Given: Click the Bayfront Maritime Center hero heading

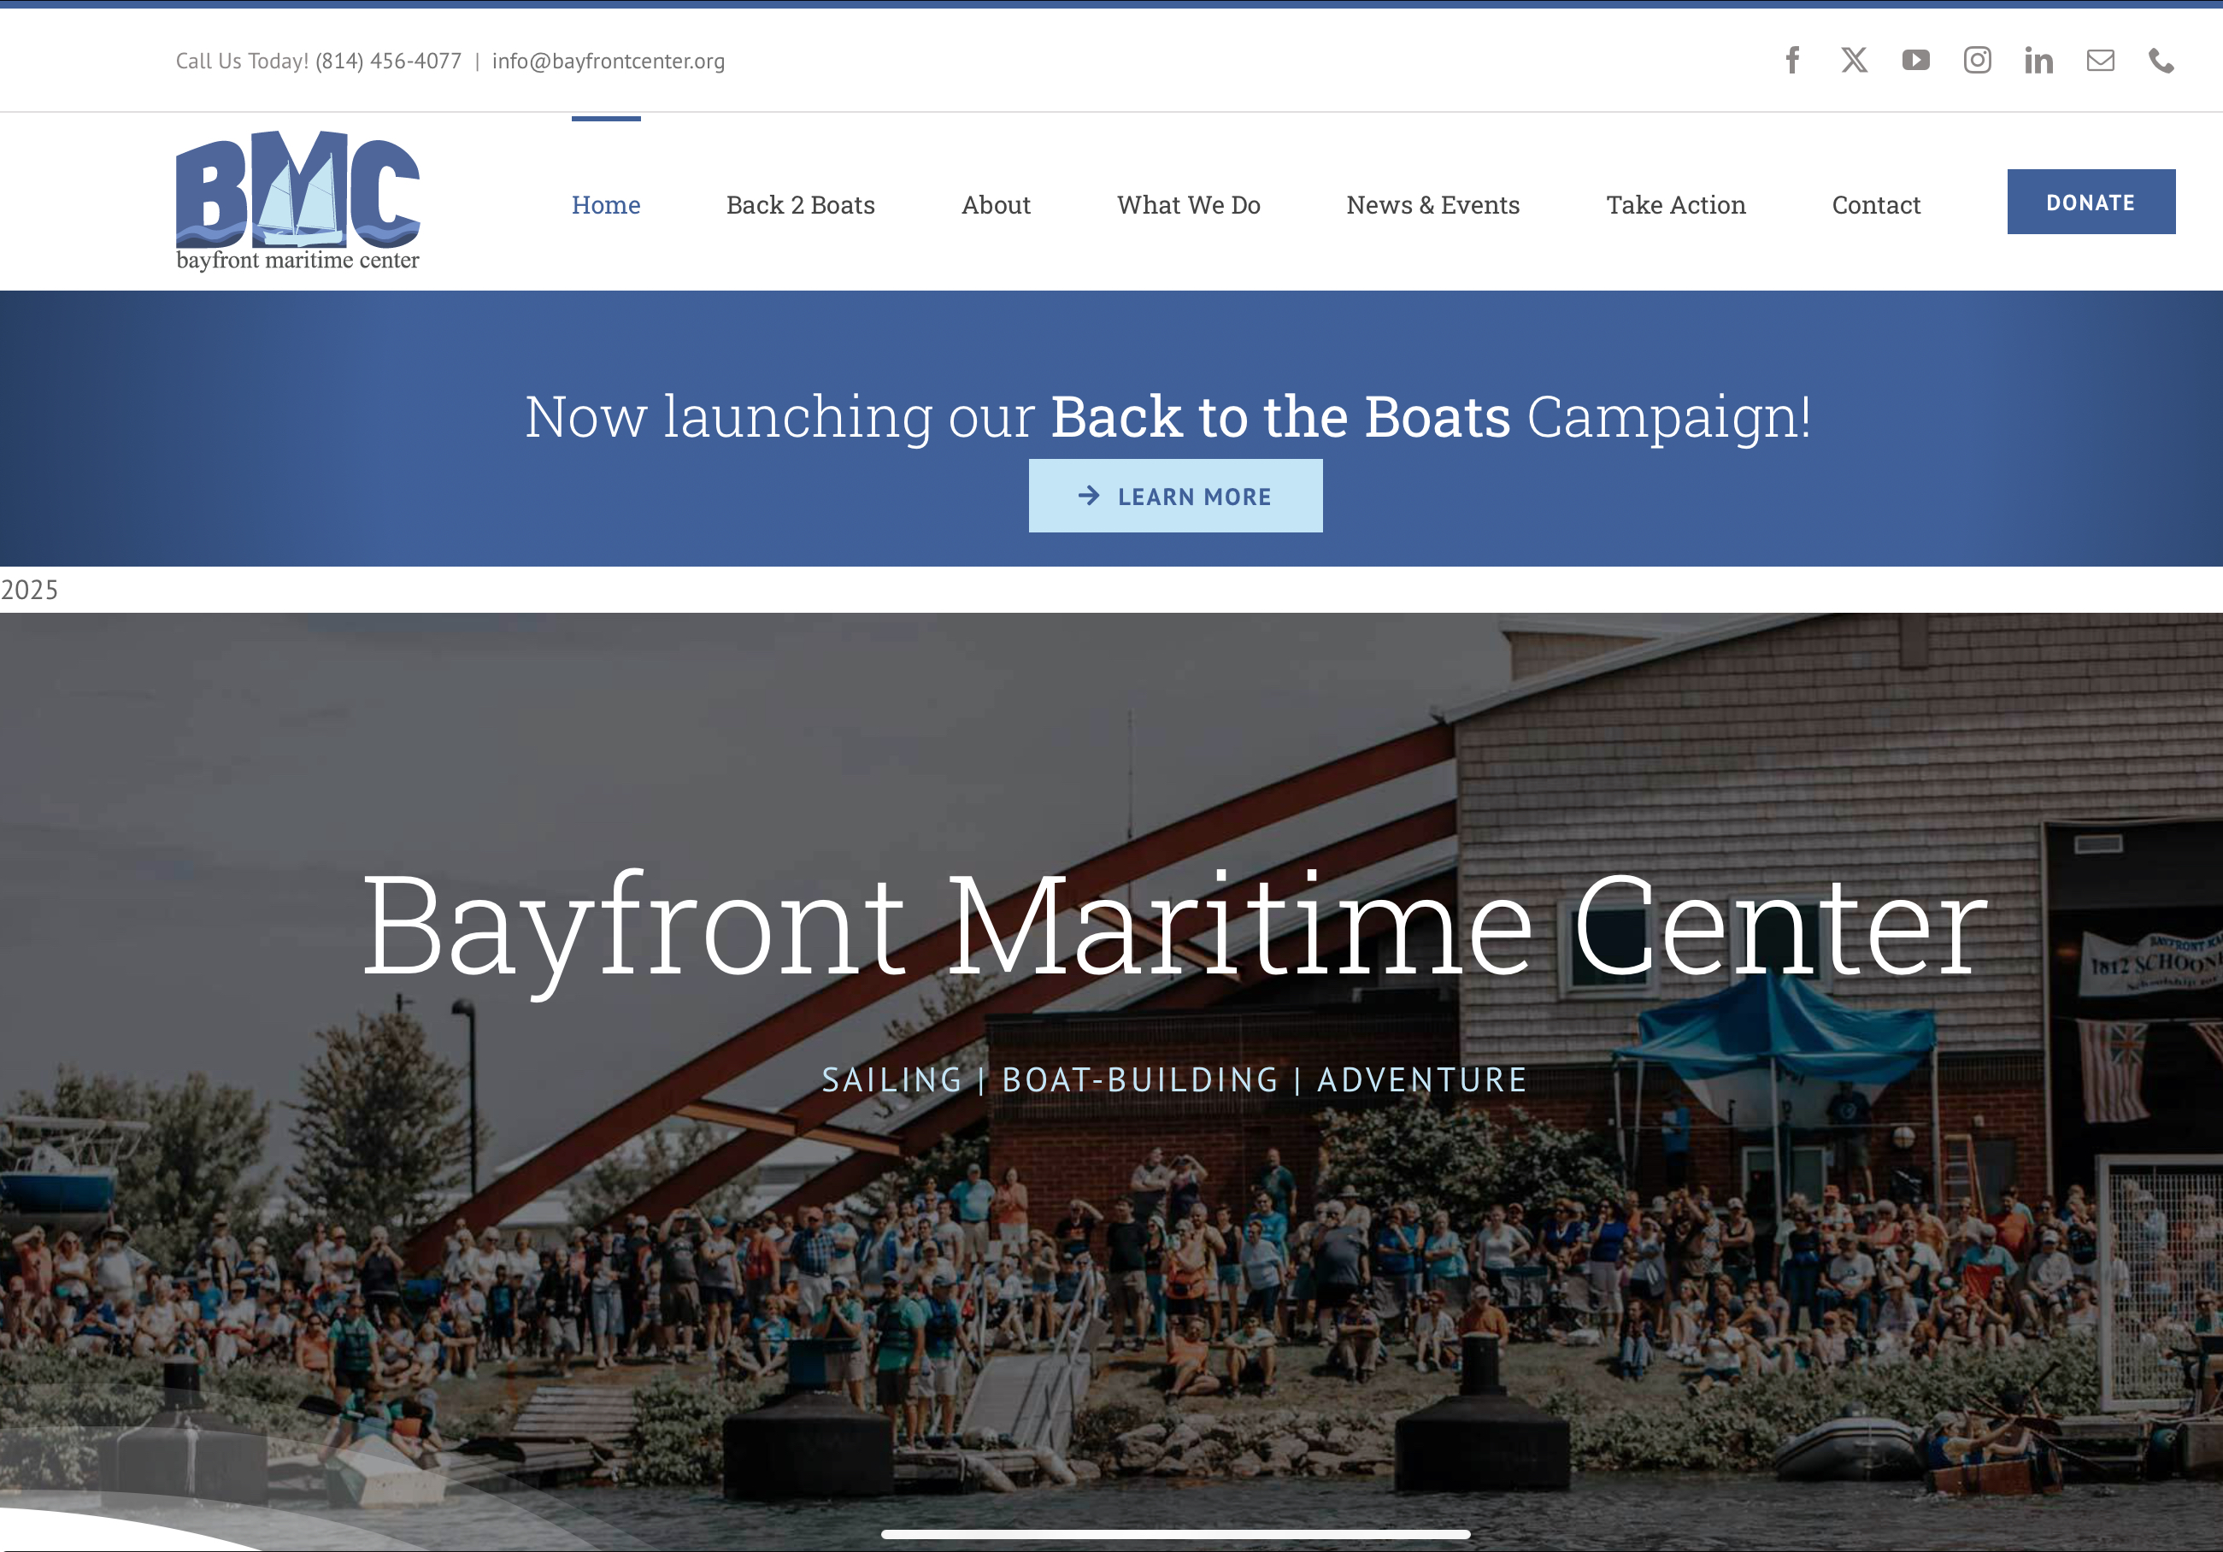Looking at the screenshot, I should 1175,926.
